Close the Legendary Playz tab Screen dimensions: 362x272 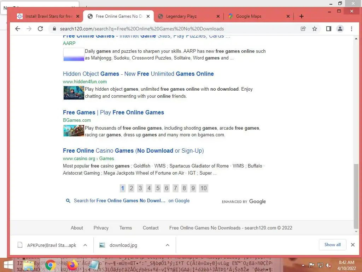[218, 16]
